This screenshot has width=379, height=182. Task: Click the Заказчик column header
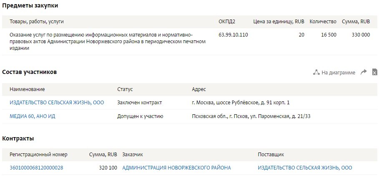(x=133, y=155)
